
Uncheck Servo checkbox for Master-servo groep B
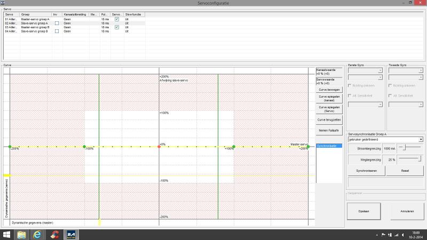pos(117,27)
